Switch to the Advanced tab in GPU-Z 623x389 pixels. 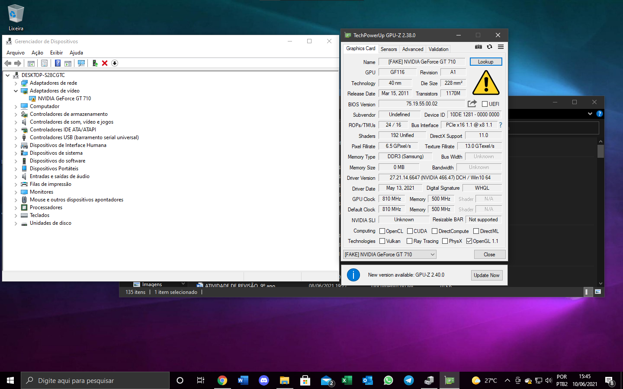pyautogui.click(x=413, y=49)
